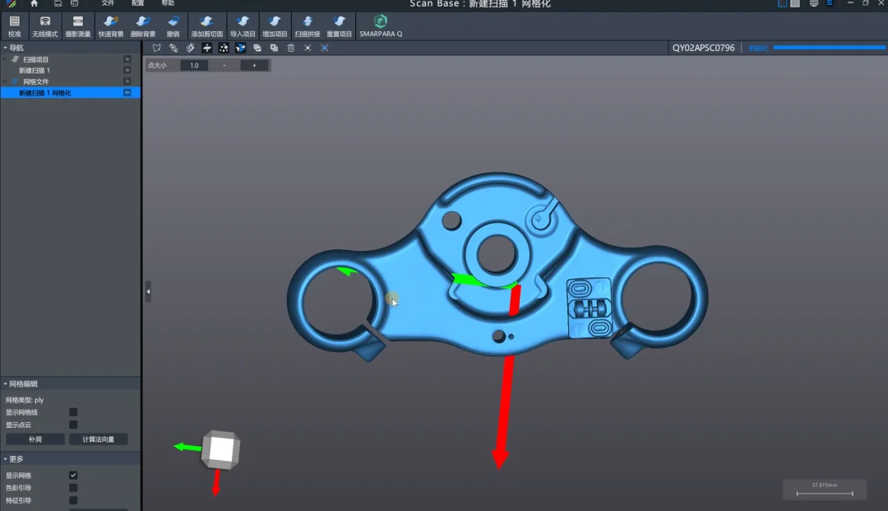Click the 计算法向量 button
The height and width of the screenshot is (511, 888).
(99, 439)
